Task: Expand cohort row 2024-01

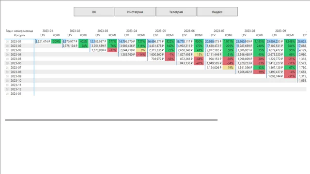Action: tap(7, 93)
